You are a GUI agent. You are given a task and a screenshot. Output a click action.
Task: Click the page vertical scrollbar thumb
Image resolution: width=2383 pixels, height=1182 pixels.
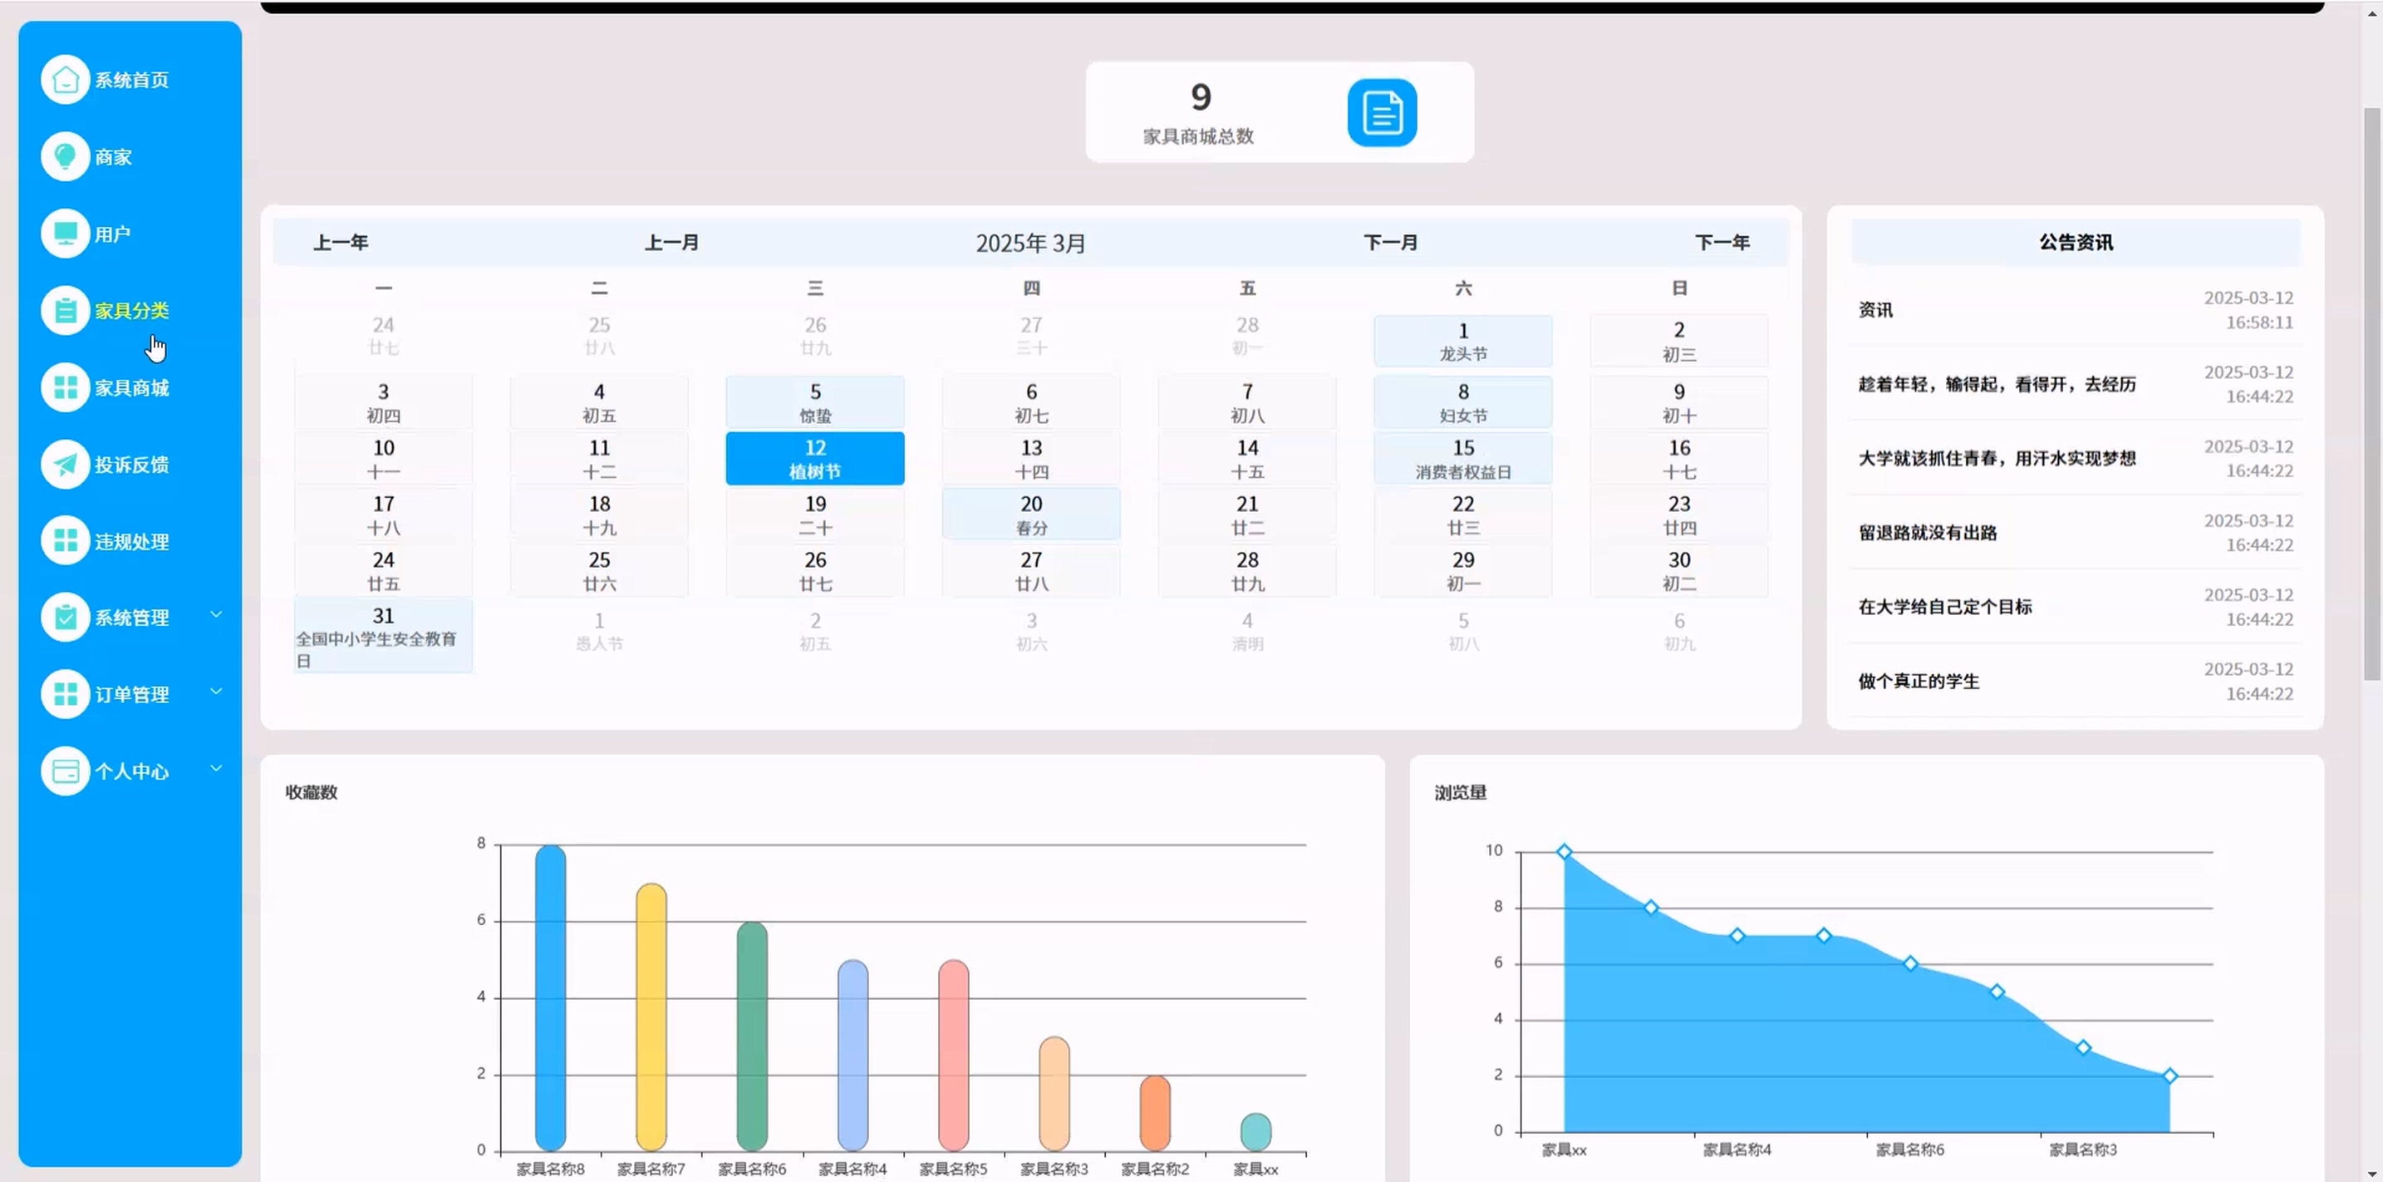click(x=2371, y=393)
